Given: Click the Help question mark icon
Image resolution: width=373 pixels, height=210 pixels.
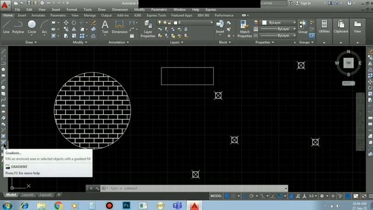Looking at the screenshot, I should click(x=349, y=3).
